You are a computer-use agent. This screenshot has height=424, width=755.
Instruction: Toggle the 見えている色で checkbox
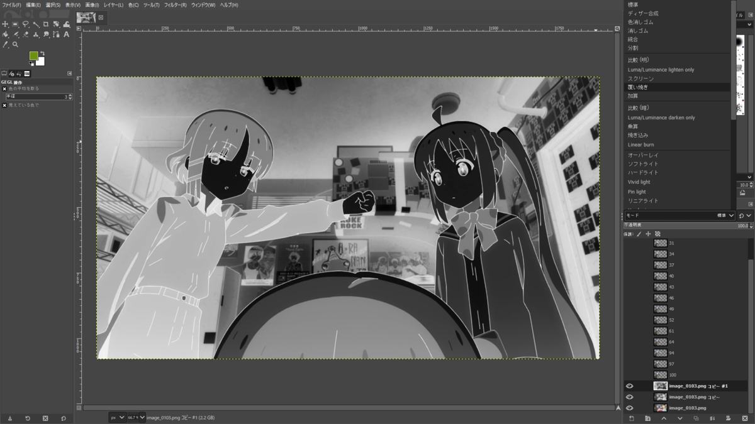tap(4, 105)
